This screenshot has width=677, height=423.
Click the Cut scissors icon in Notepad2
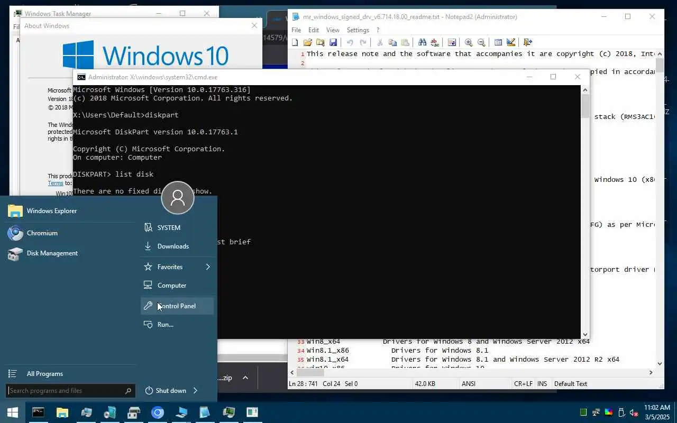(379, 42)
